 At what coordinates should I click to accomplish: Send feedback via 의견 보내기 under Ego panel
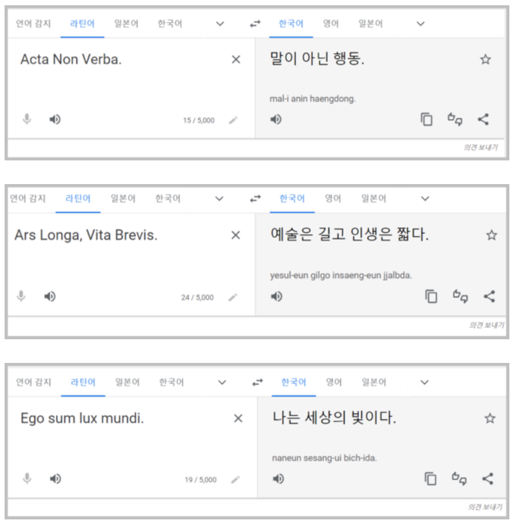(485, 507)
